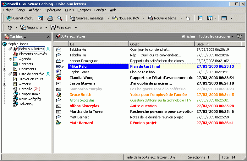Viewport: 247px width, 161px height.
Task: Sort messages by the Date column
Action: (x=218, y=44)
